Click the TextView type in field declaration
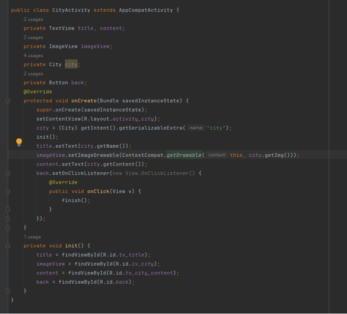Image resolution: width=347 pixels, height=314 pixels. [x=62, y=28]
